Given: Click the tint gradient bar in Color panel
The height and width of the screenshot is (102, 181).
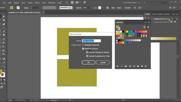Looking at the screenshot, I should click(x=163, y=39).
